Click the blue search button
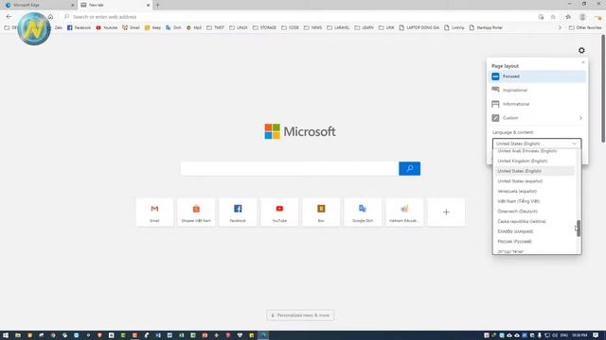606x340 pixels. click(409, 168)
